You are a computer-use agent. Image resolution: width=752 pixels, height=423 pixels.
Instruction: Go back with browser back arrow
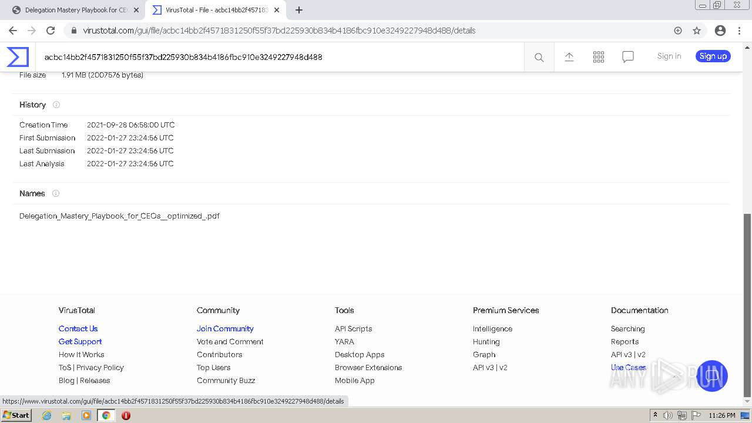point(13,31)
